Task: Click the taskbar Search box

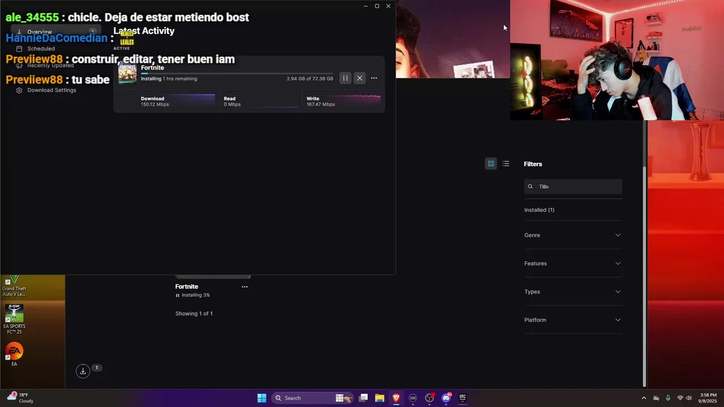Action: click(313, 398)
